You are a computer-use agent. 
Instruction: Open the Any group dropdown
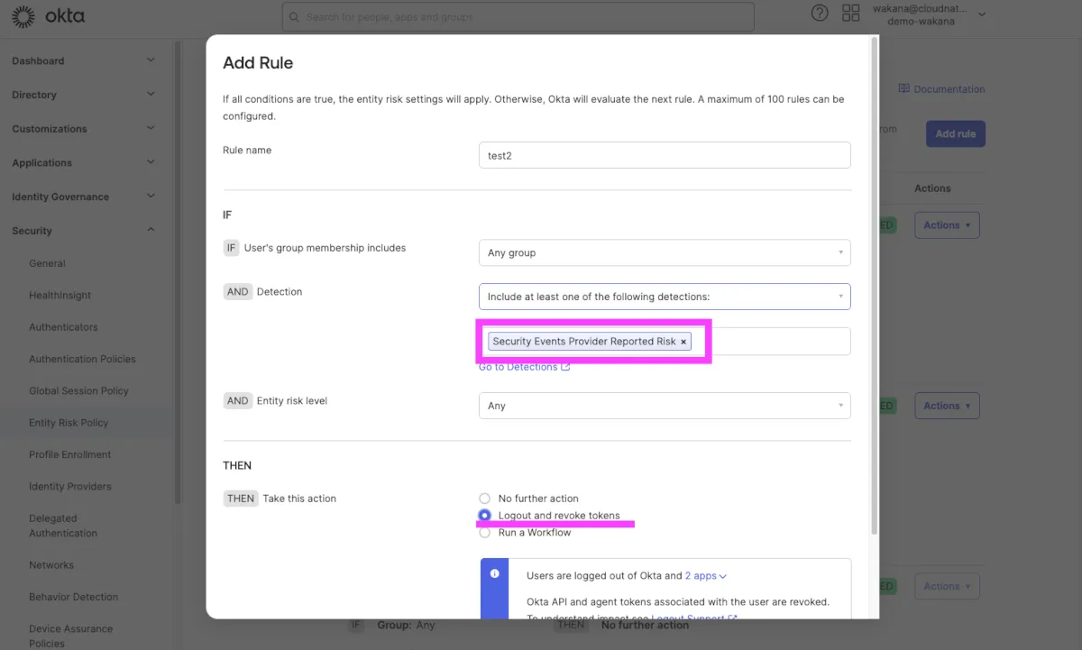click(664, 253)
